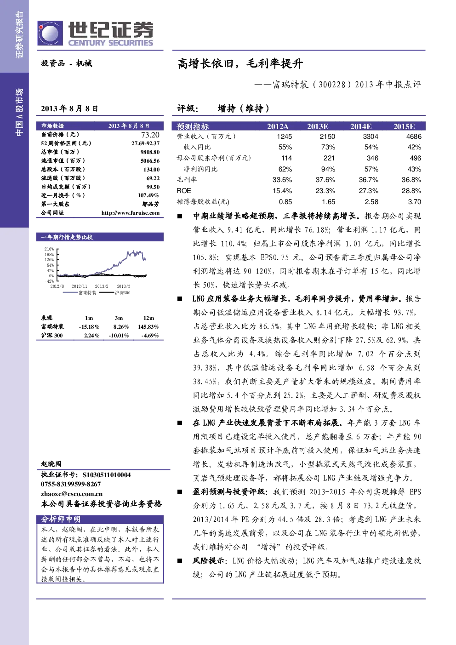This screenshot has width=456, height=645.
Task: Click bold heading 在LNG产业快速发展背景下不断布局拓展
Action: (268, 423)
